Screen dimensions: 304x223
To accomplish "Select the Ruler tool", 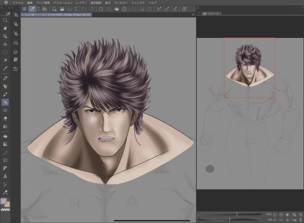I will 5,168.
